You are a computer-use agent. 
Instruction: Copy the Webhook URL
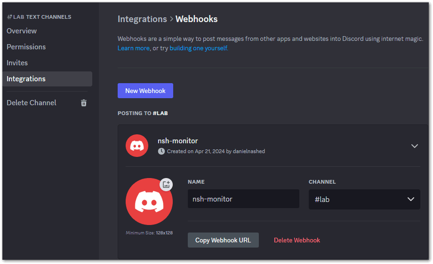click(223, 240)
